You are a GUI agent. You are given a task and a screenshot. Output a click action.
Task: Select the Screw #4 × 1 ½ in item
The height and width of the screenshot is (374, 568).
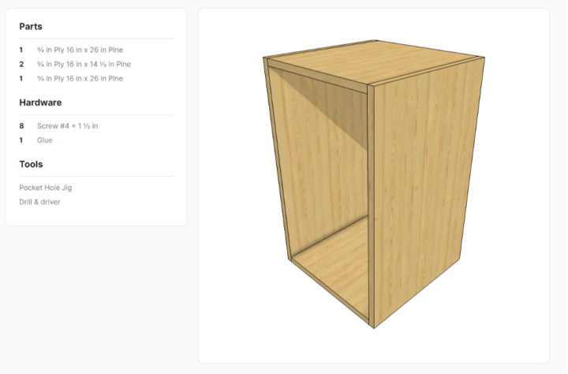coord(67,125)
